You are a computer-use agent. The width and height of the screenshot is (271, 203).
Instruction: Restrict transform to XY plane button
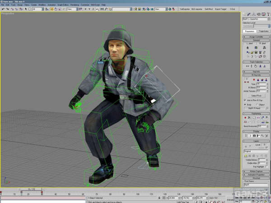coord(98,9)
